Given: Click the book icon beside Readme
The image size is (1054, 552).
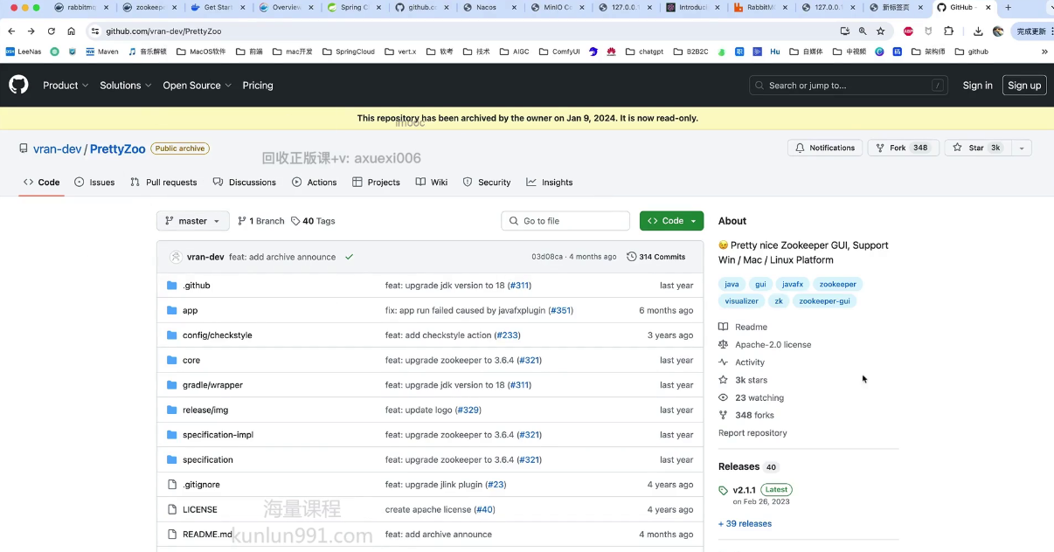Looking at the screenshot, I should click(724, 327).
